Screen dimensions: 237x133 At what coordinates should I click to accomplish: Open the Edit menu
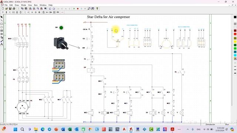[x=11, y=5]
